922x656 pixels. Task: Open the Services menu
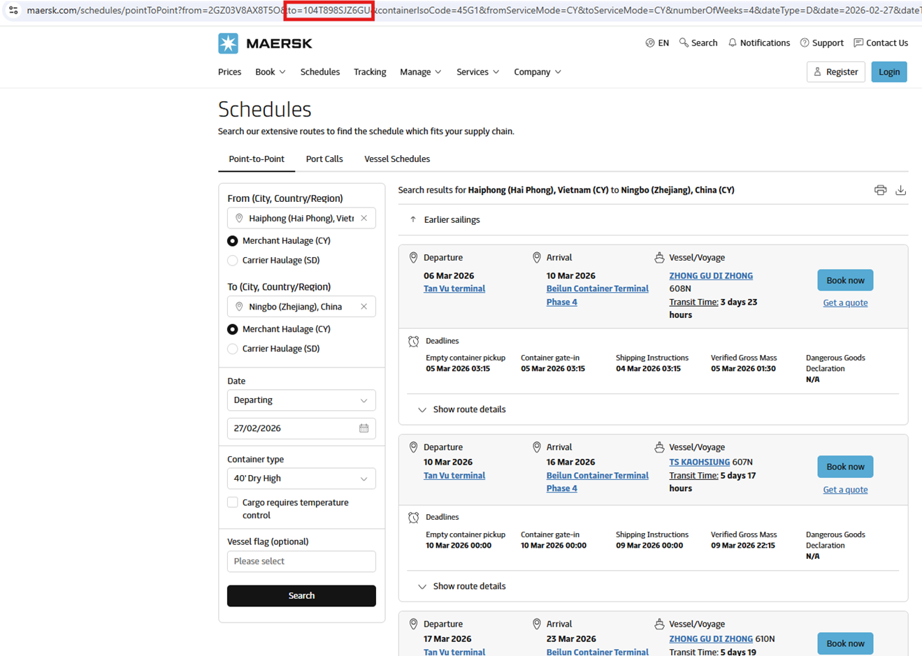pos(477,72)
